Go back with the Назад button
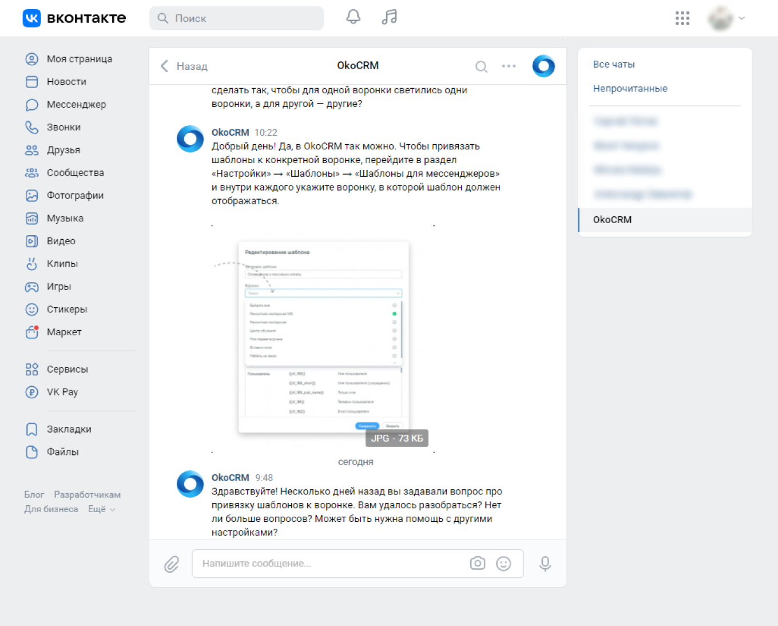This screenshot has width=778, height=626. point(184,66)
